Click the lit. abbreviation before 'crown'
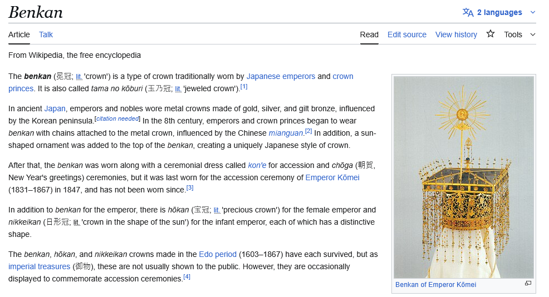Image resolution: width=549 pixels, height=297 pixels. point(79,77)
